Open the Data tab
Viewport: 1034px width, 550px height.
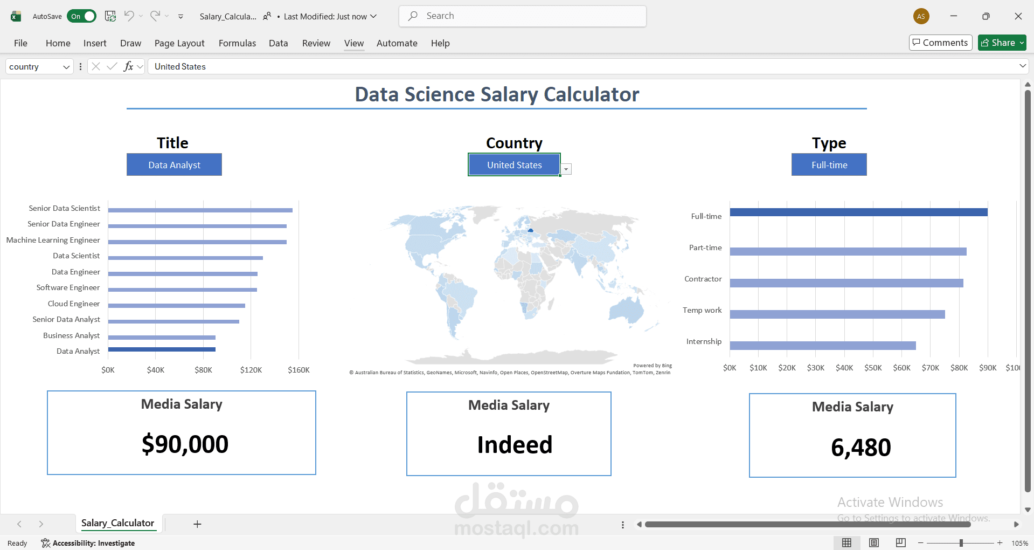pyautogui.click(x=278, y=43)
